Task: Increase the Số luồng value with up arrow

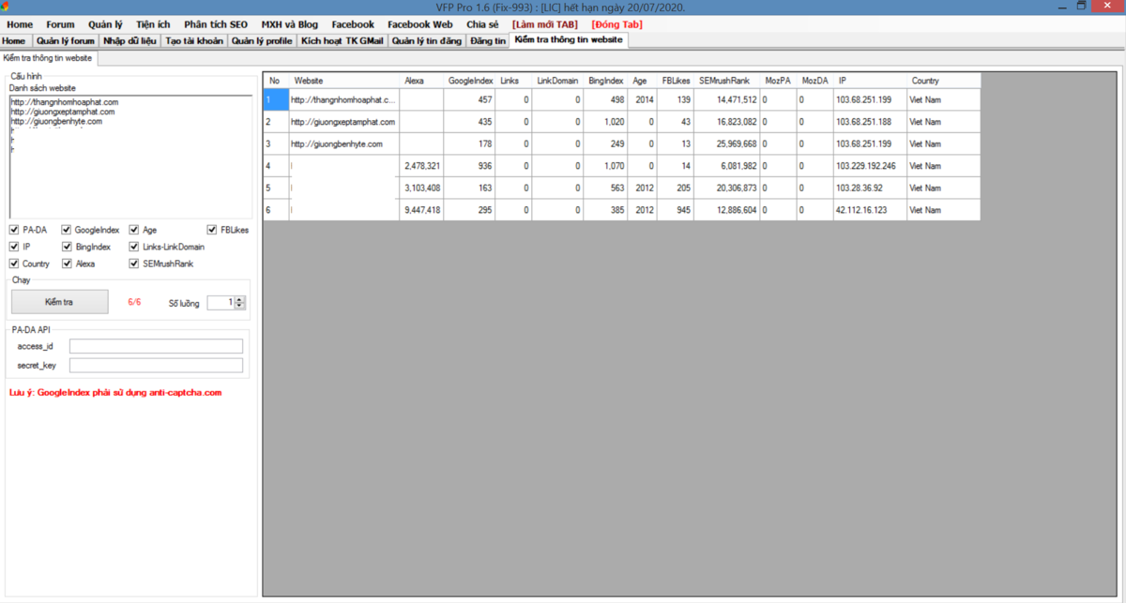Action: coord(240,299)
